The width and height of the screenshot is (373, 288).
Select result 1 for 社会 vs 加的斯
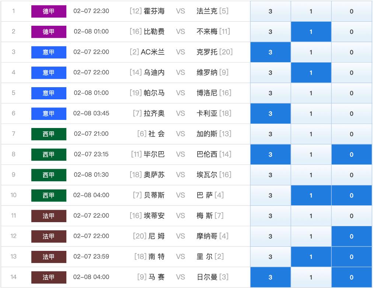pyautogui.click(x=311, y=134)
